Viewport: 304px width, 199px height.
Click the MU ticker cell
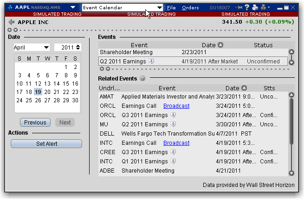tap(104, 124)
